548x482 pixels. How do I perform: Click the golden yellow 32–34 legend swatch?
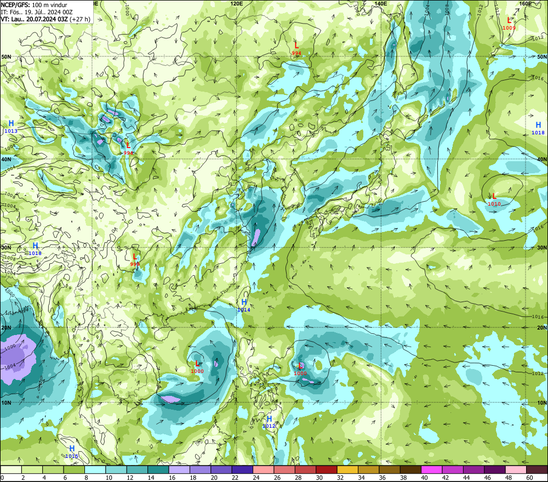[348, 469]
